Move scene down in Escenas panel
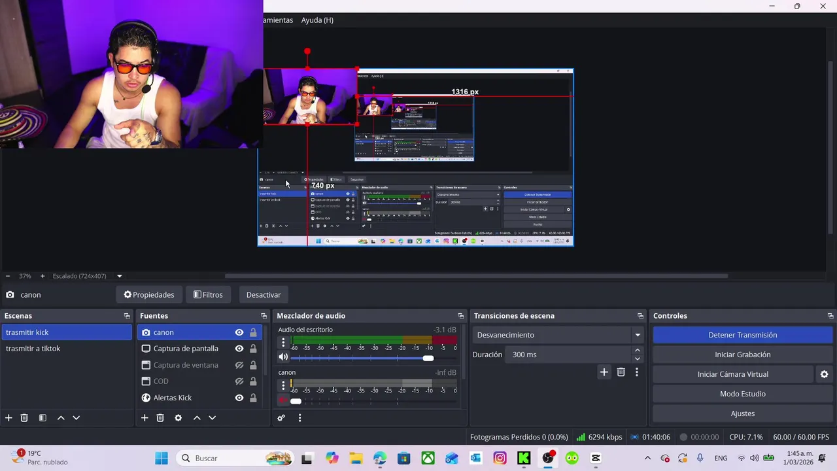This screenshot has width=837, height=471. 76,417
